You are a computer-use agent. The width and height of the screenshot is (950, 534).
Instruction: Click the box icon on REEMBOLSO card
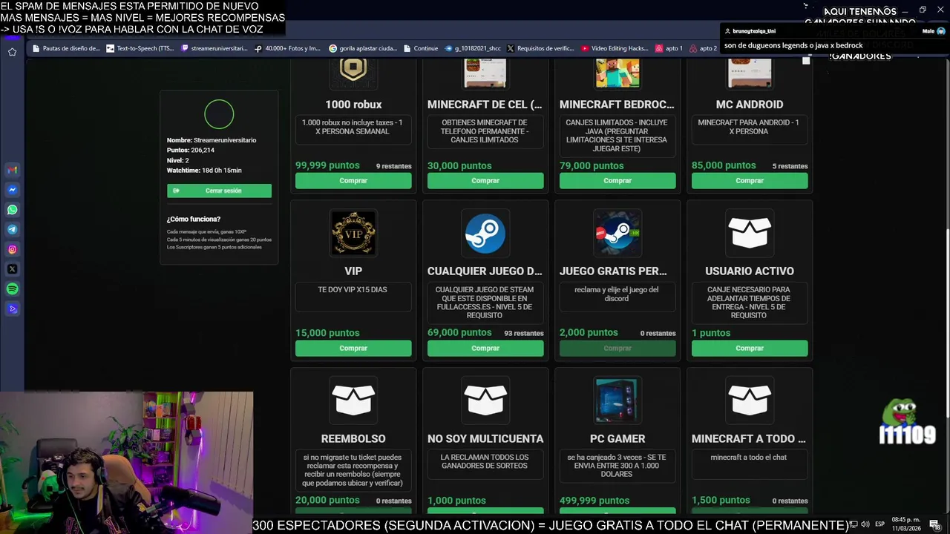353,400
